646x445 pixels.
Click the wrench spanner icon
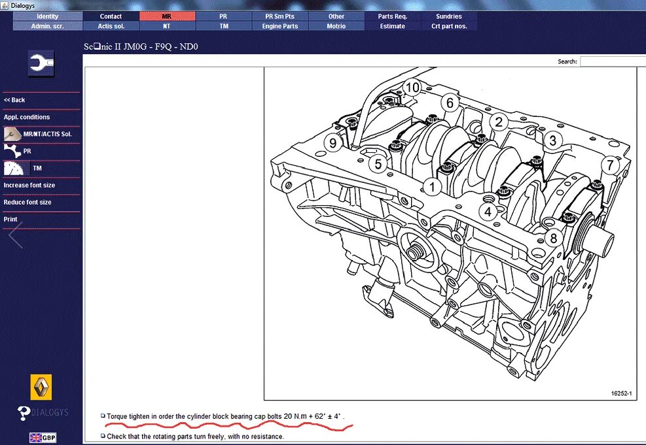41,64
